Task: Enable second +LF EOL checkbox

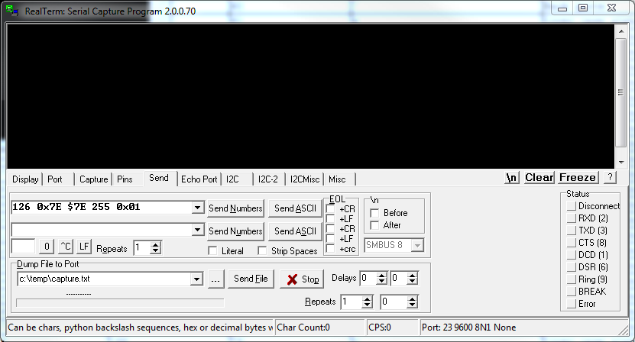Action: pos(330,239)
